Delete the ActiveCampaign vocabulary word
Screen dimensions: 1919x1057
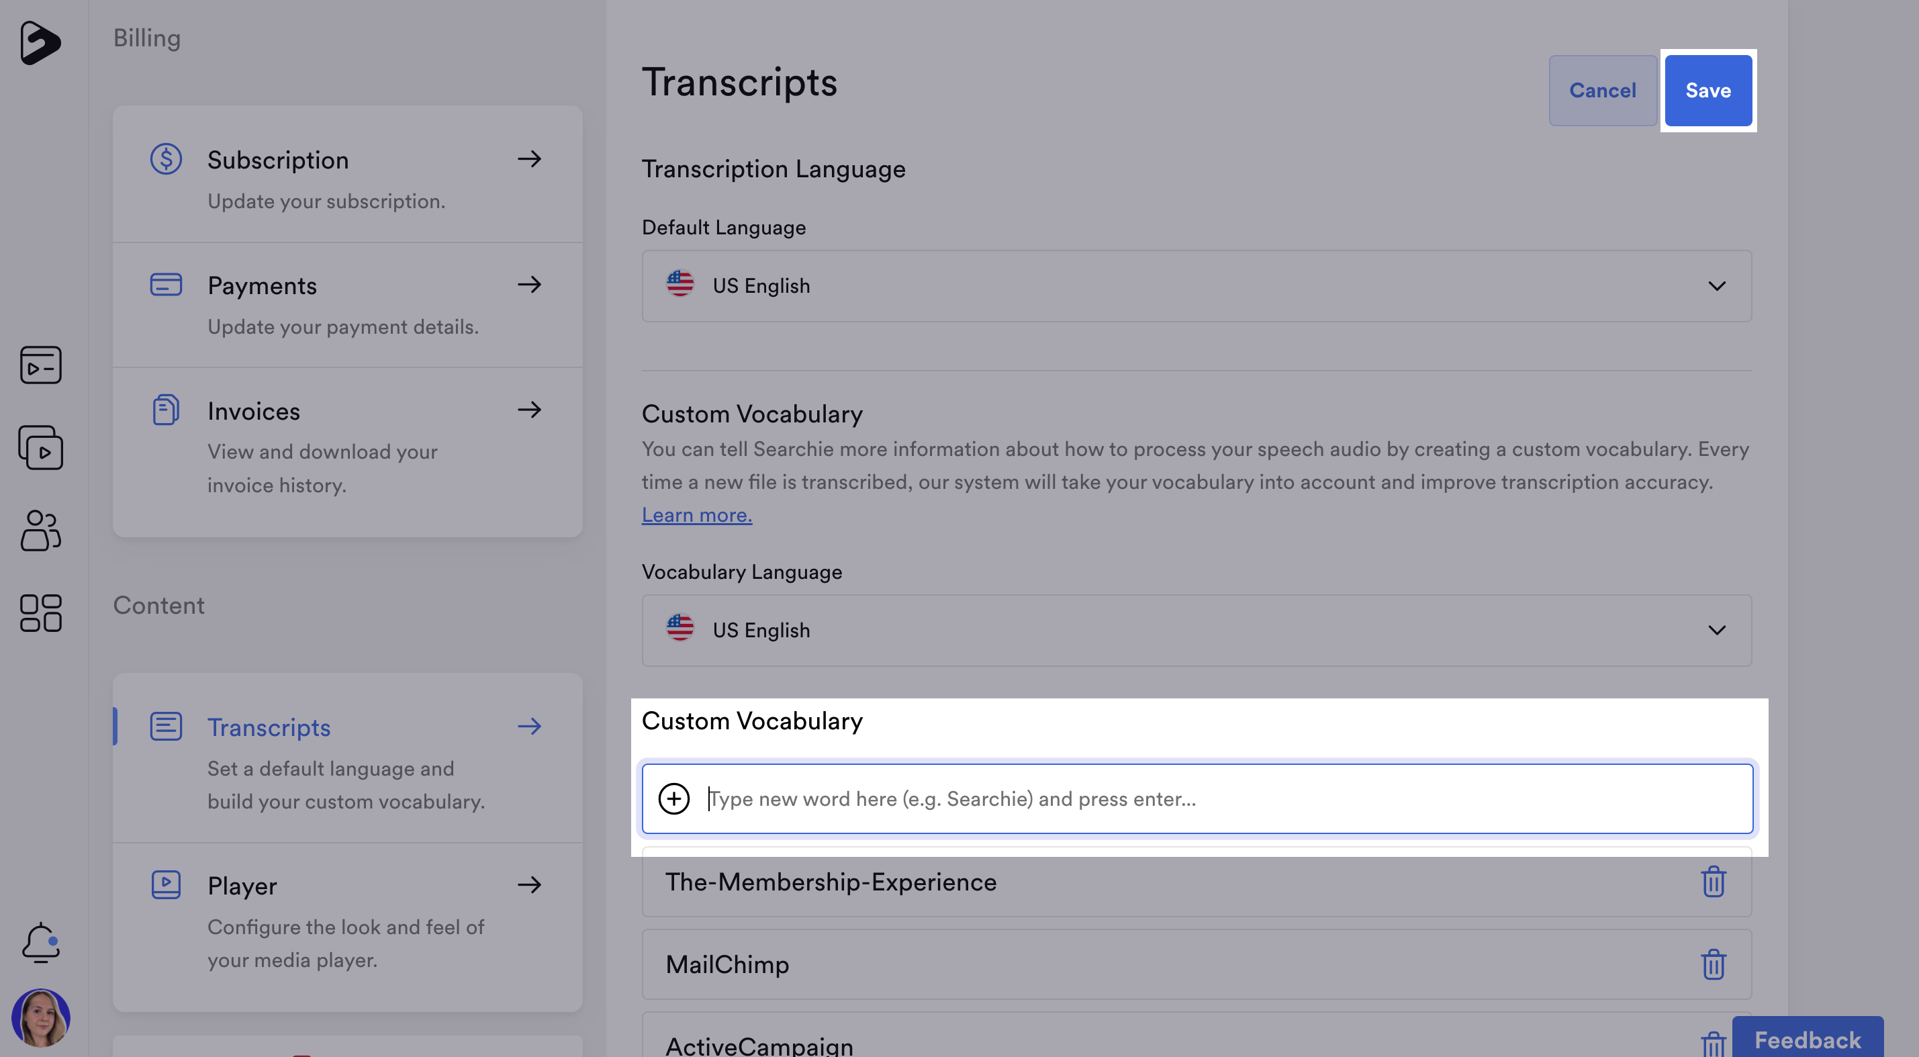1714,1044
